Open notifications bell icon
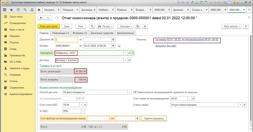The image size is (253, 132). point(32,10)
